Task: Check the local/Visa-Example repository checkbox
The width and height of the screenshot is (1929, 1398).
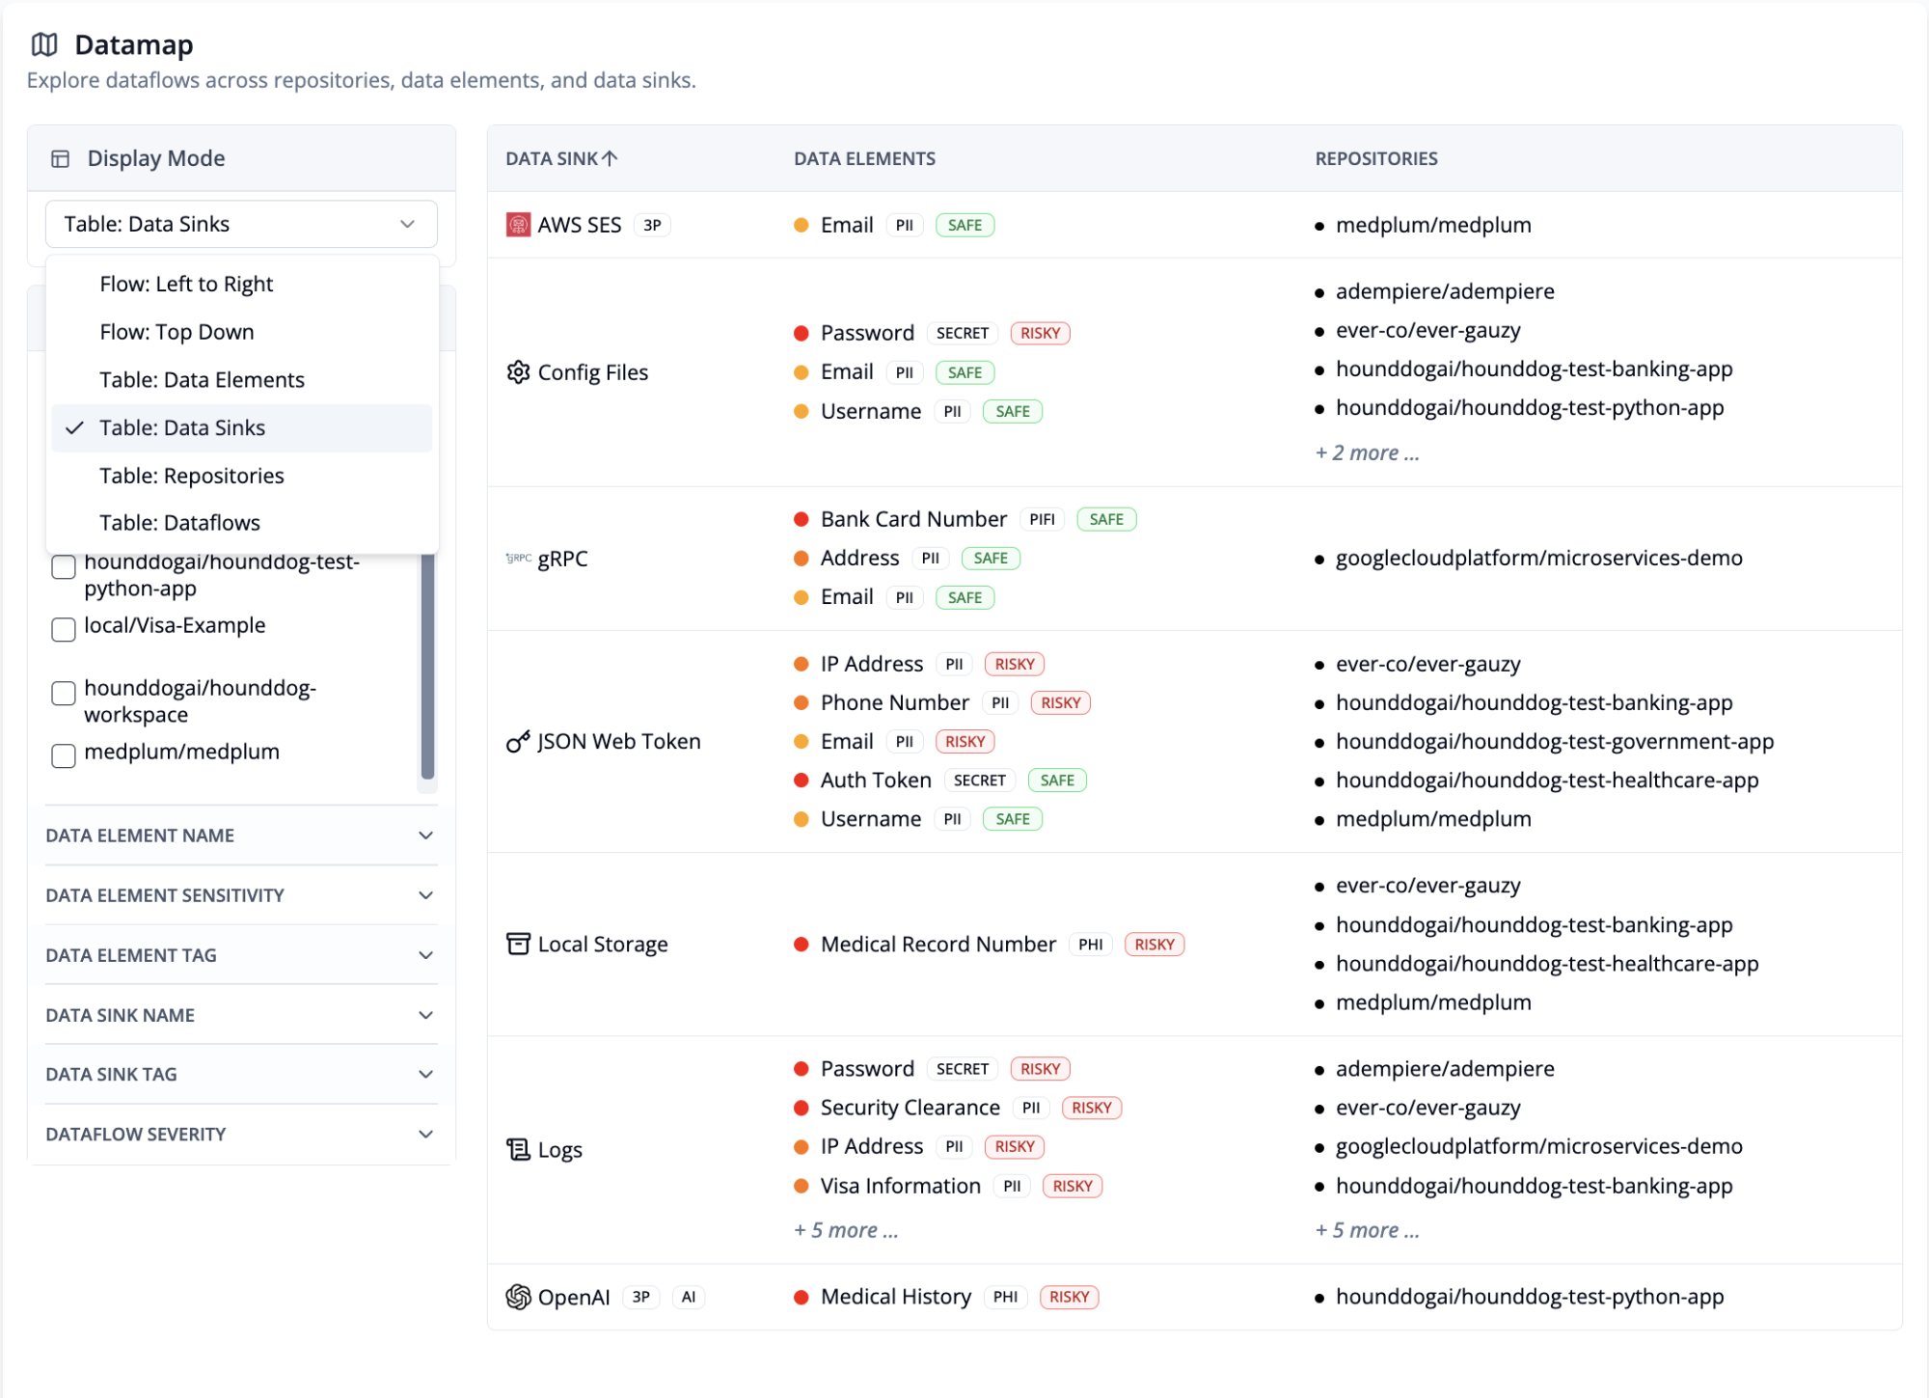Action: pos(64,630)
